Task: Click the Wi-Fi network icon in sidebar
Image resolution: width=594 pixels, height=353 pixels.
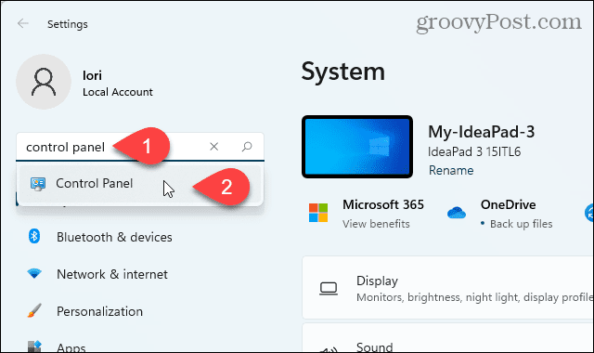Action: (x=34, y=273)
